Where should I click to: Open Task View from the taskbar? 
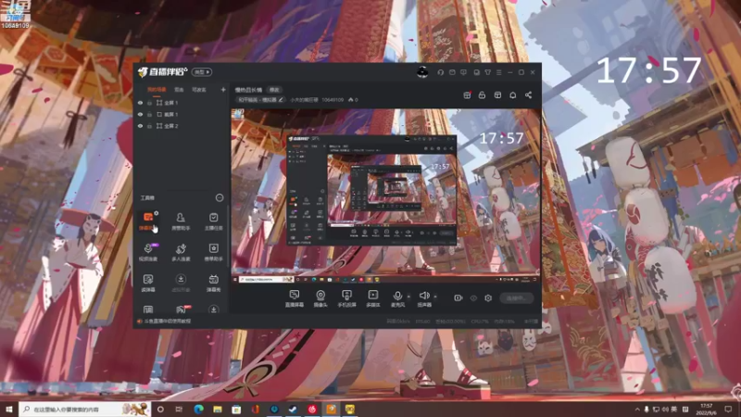[x=179, y=409]
